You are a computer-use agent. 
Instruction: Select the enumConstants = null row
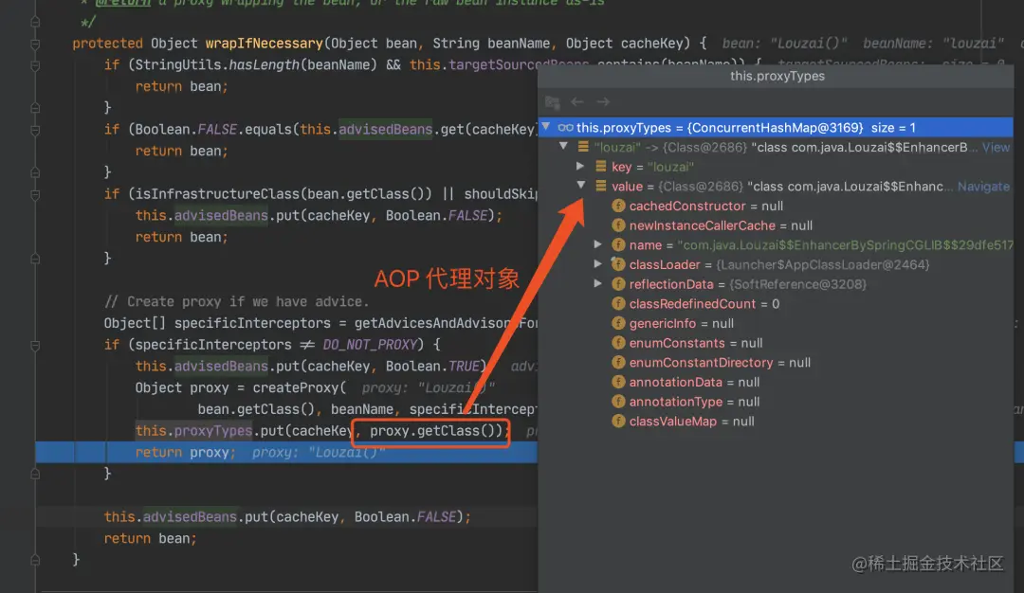[776, 343]
